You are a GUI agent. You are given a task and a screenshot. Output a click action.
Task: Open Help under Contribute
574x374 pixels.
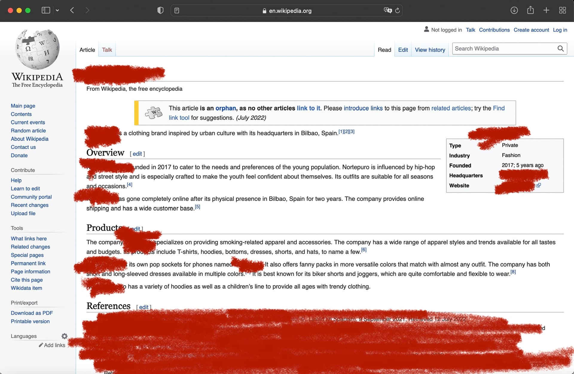click(x=16, y=180)
